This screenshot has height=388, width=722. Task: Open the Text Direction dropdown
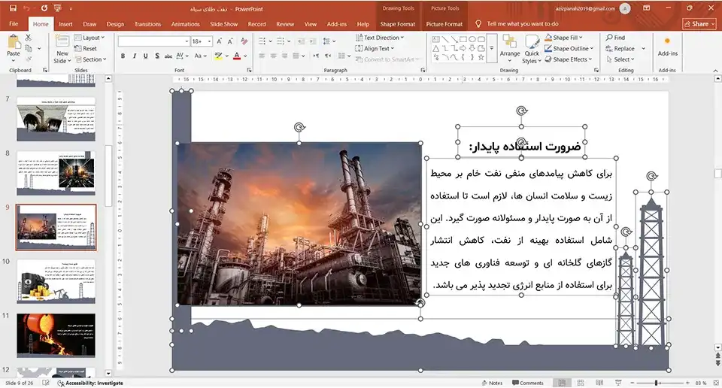[379, 38]
